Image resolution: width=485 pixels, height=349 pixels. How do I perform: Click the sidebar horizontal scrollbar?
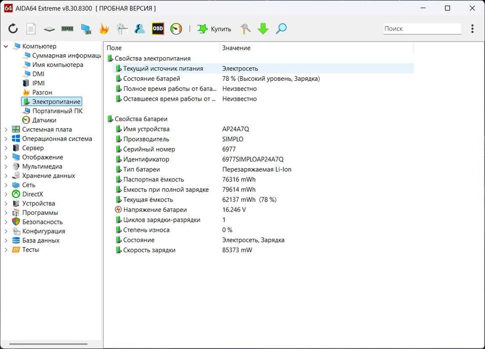[48, 344]
